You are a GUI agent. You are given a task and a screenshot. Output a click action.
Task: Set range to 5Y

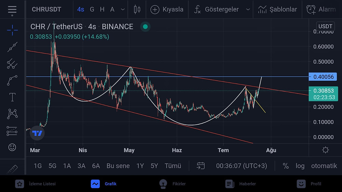coord(154,166)
